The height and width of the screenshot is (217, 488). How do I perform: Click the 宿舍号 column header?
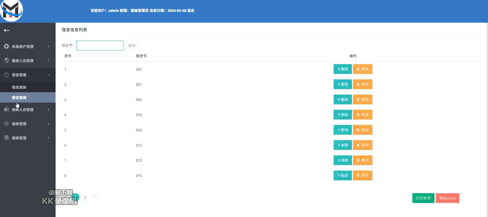coord(141,56)
